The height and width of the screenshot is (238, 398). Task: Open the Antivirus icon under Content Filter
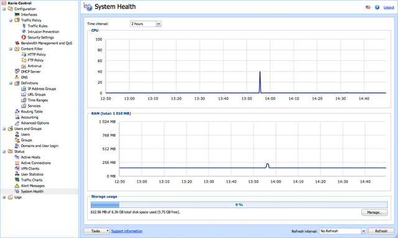pyautogui.click(x=24, y=66)
